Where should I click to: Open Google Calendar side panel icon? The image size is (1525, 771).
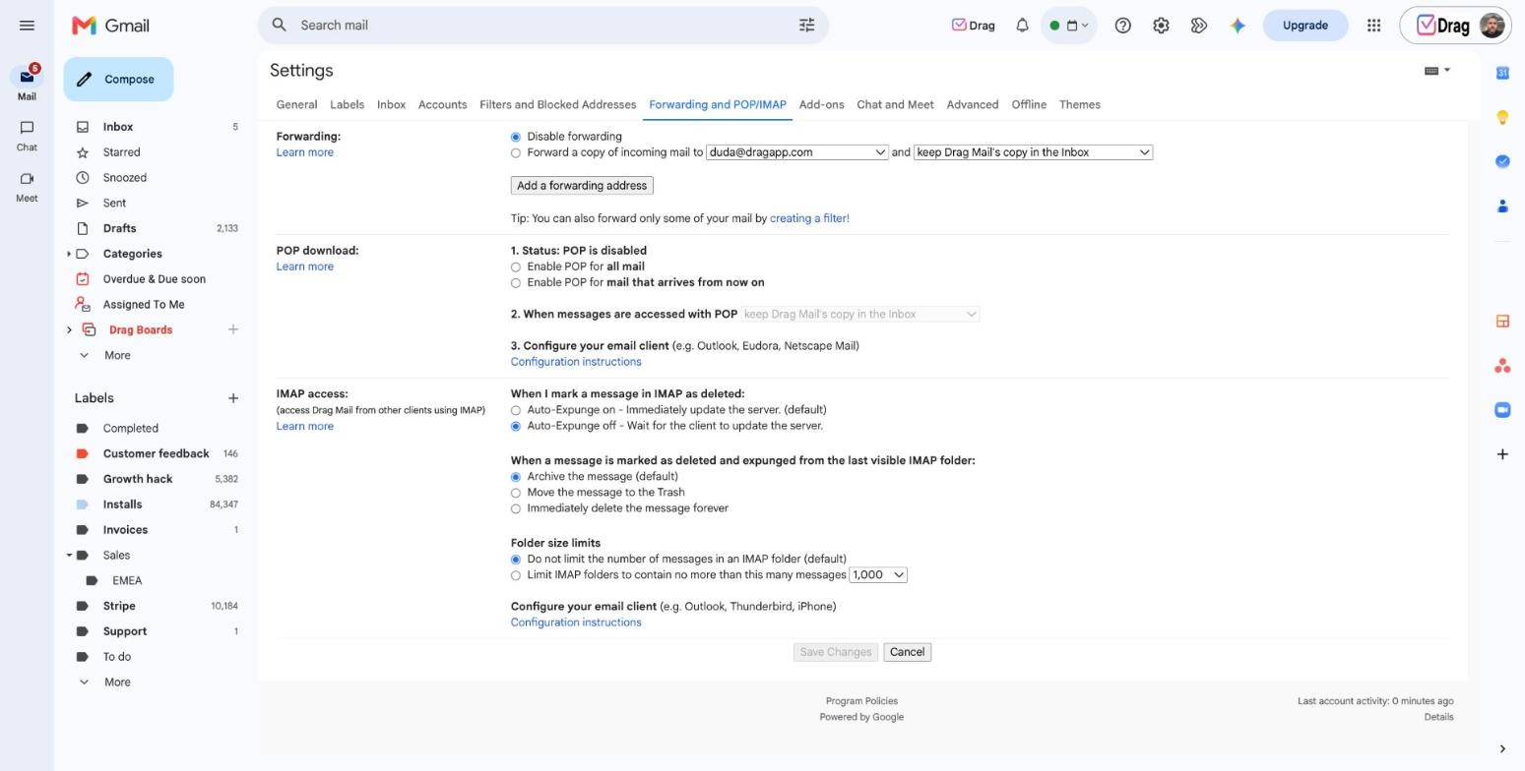click(1502, 73)
